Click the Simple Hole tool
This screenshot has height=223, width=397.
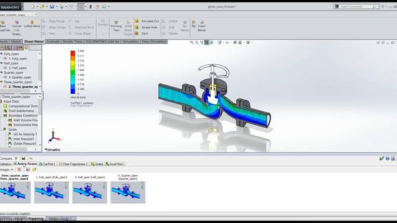[x=146, y=27]
